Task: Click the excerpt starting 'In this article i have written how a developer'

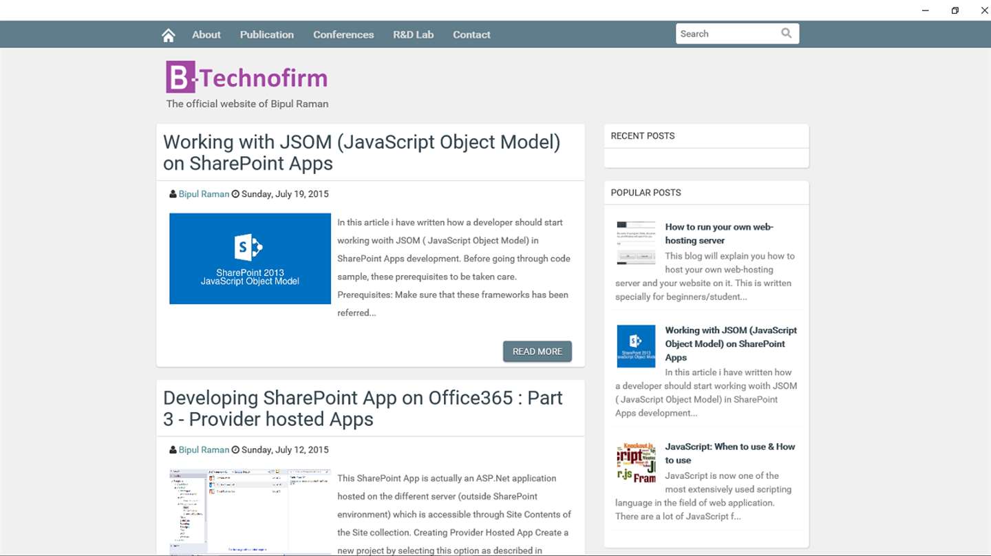Action: point(454,268)
